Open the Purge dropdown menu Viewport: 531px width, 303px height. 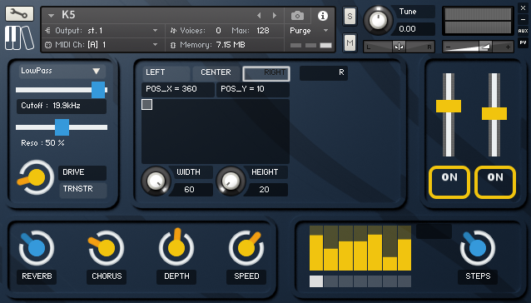[325, 31]
